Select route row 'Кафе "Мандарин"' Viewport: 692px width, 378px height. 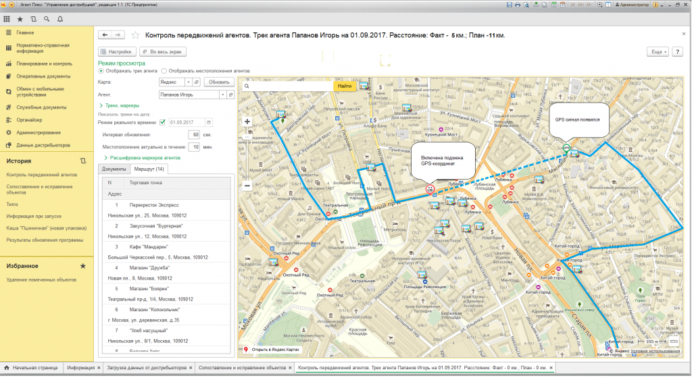point(166,252)
